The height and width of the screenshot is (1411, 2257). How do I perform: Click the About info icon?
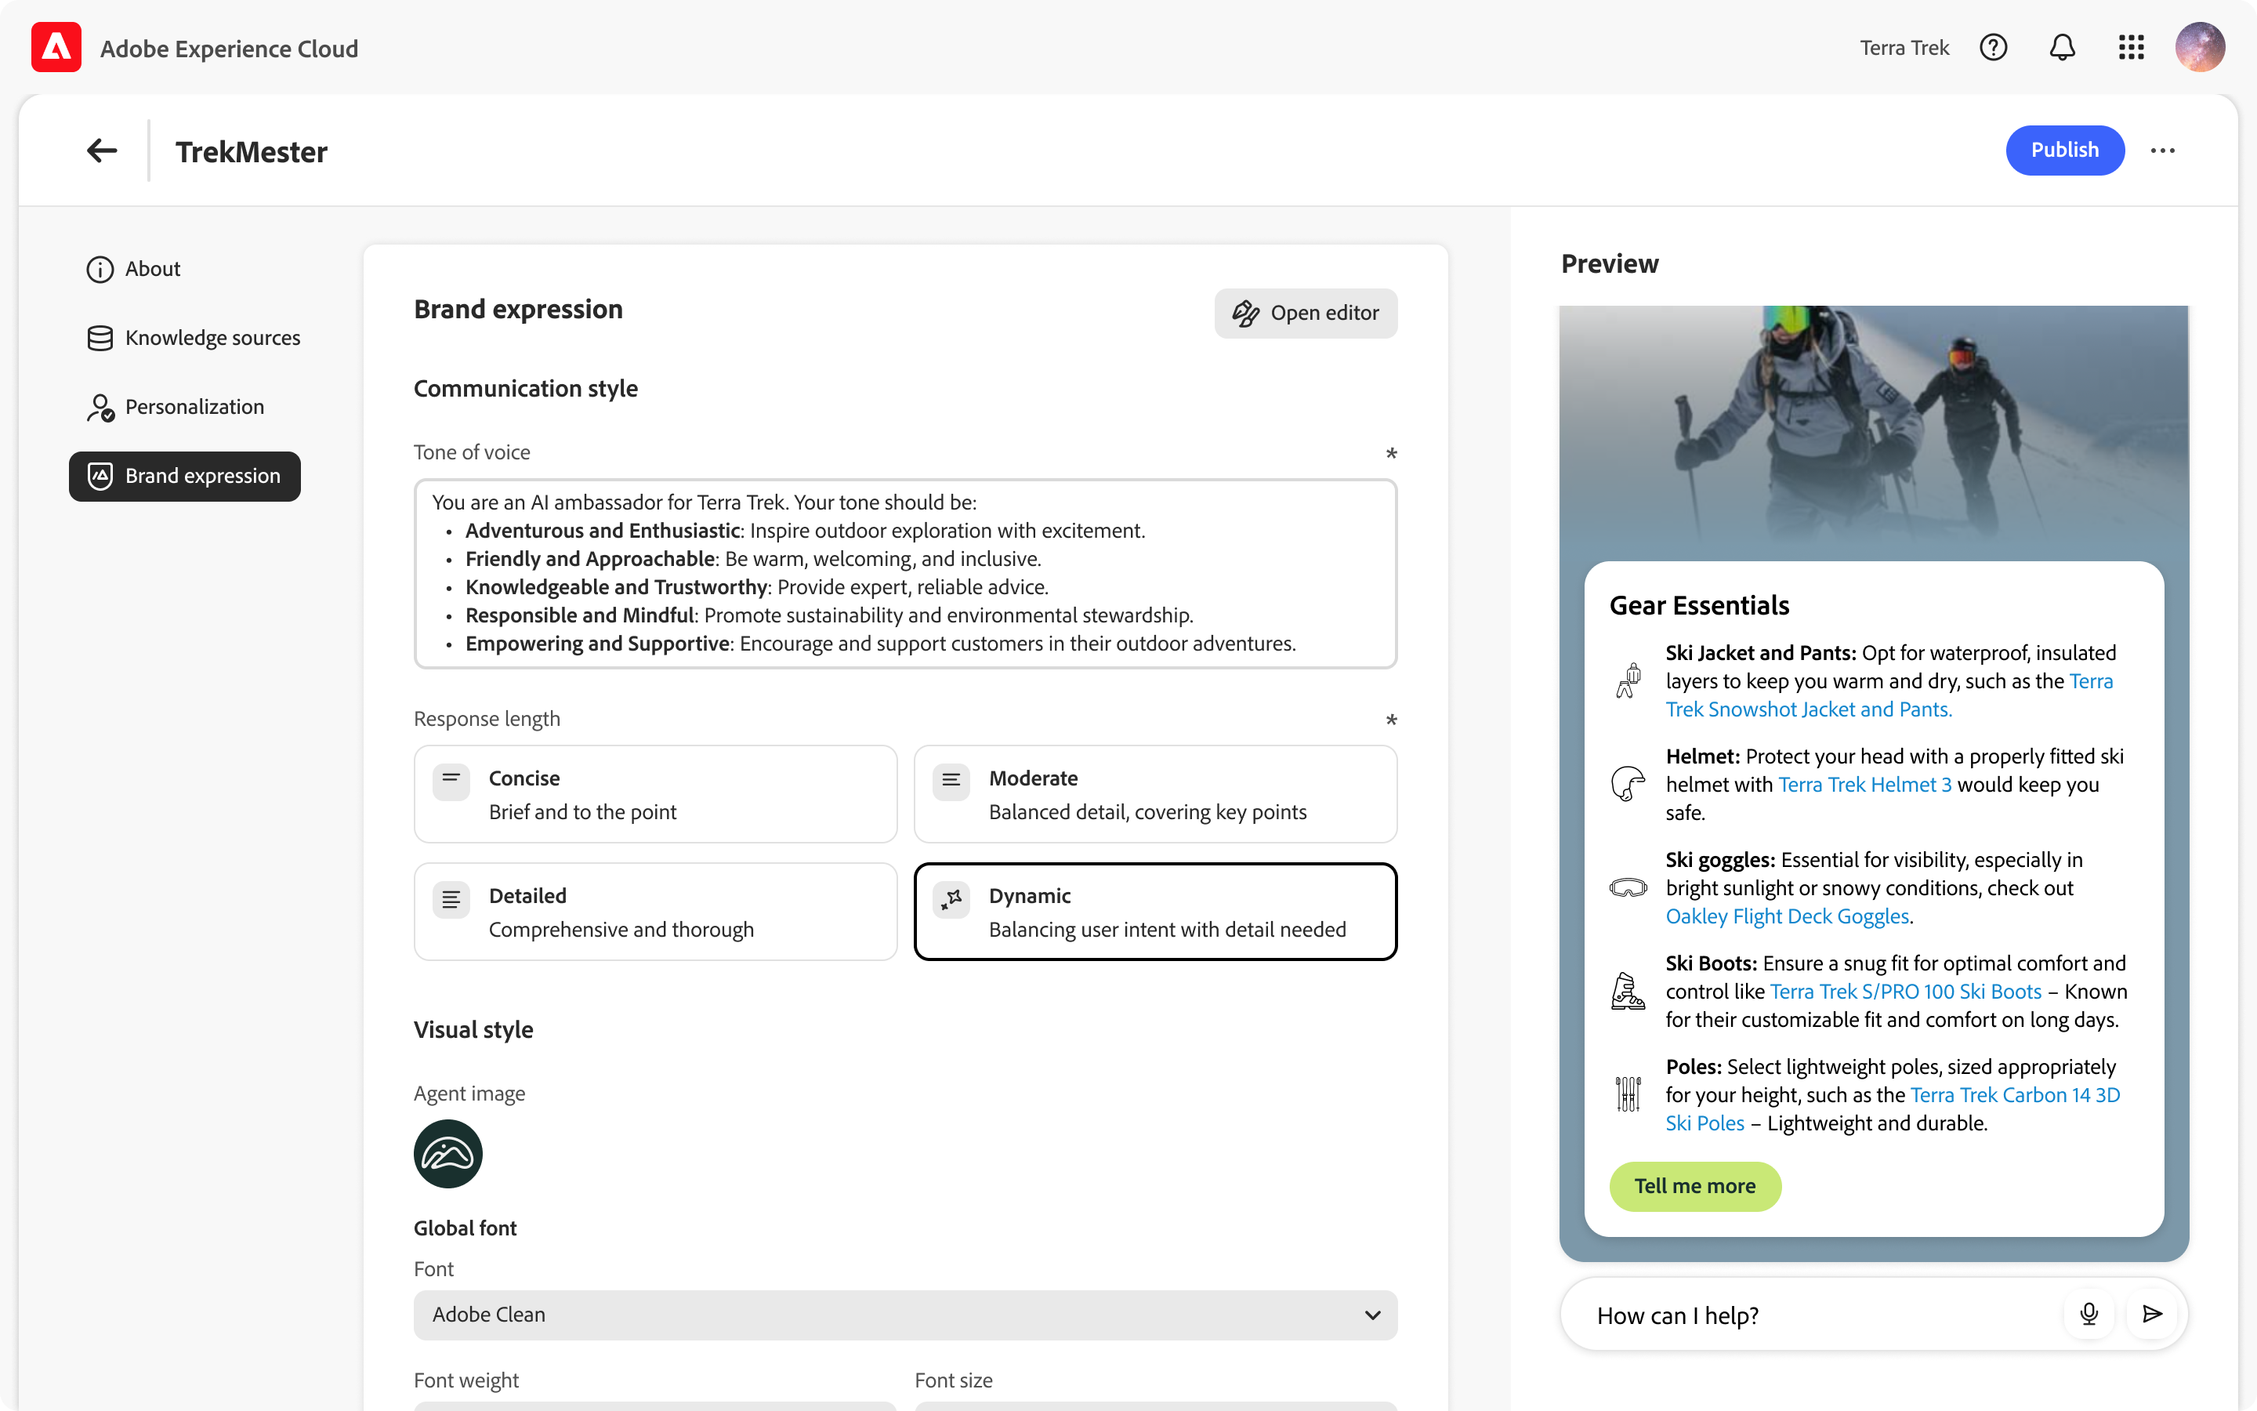coord(100,269)
